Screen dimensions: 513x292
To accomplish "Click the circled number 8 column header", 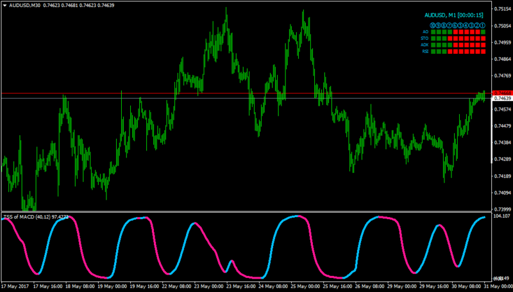I will (444, 26).
